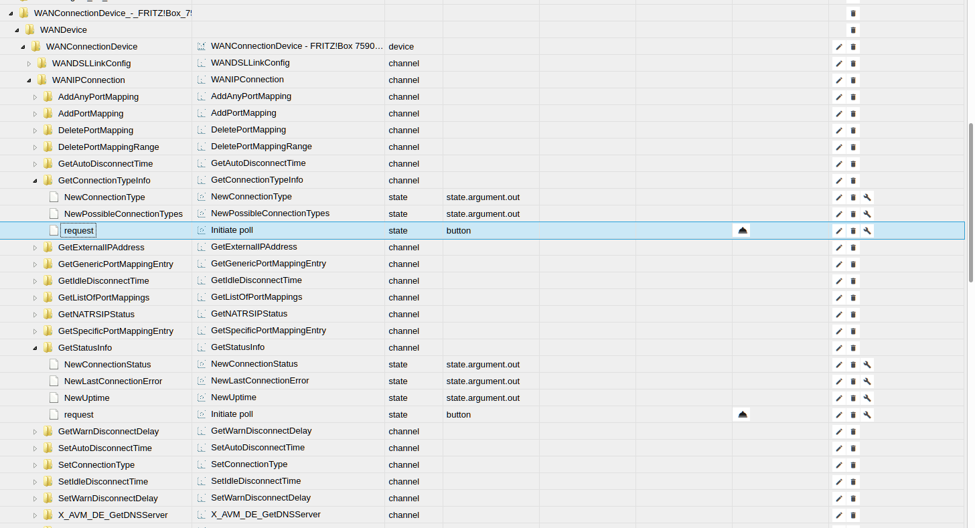The height and width of the screenshot is (528, 975).
Task: Expand the AddAnyPortMapping node
Action: coord(35,97)
